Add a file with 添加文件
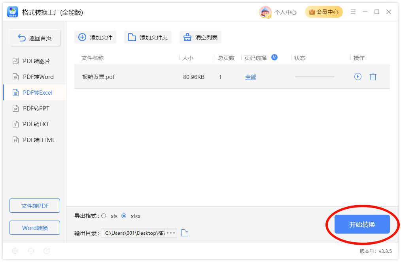The image size is (401, 262). (x=95, y=37)
